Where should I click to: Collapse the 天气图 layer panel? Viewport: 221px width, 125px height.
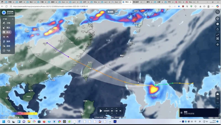pyautogui.click(x=5, y=19)
